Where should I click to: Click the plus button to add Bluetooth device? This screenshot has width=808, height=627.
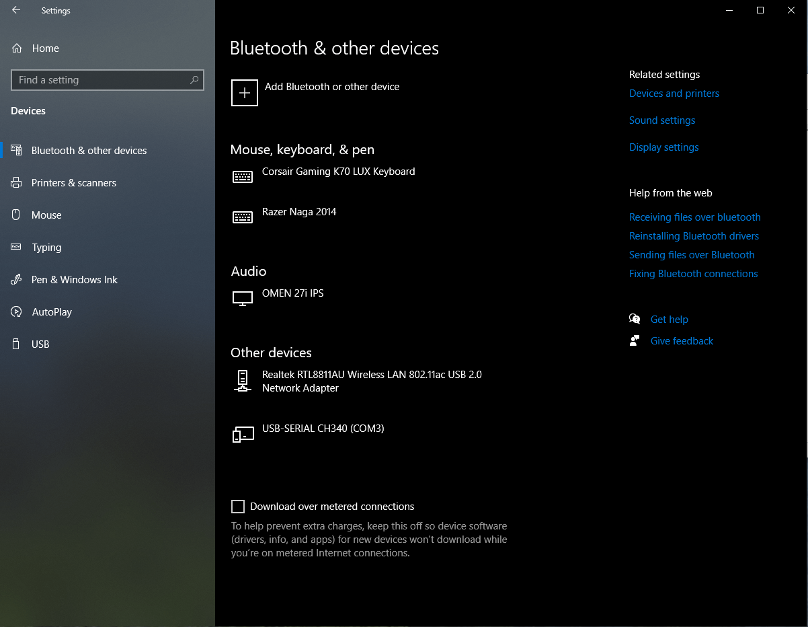click(244, 93)
